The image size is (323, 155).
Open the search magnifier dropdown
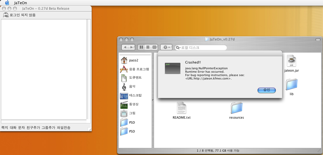pos(178,48)
